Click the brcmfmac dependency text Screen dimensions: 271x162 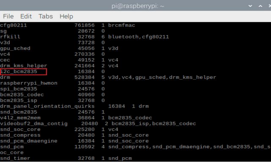[x=121, y=25]
